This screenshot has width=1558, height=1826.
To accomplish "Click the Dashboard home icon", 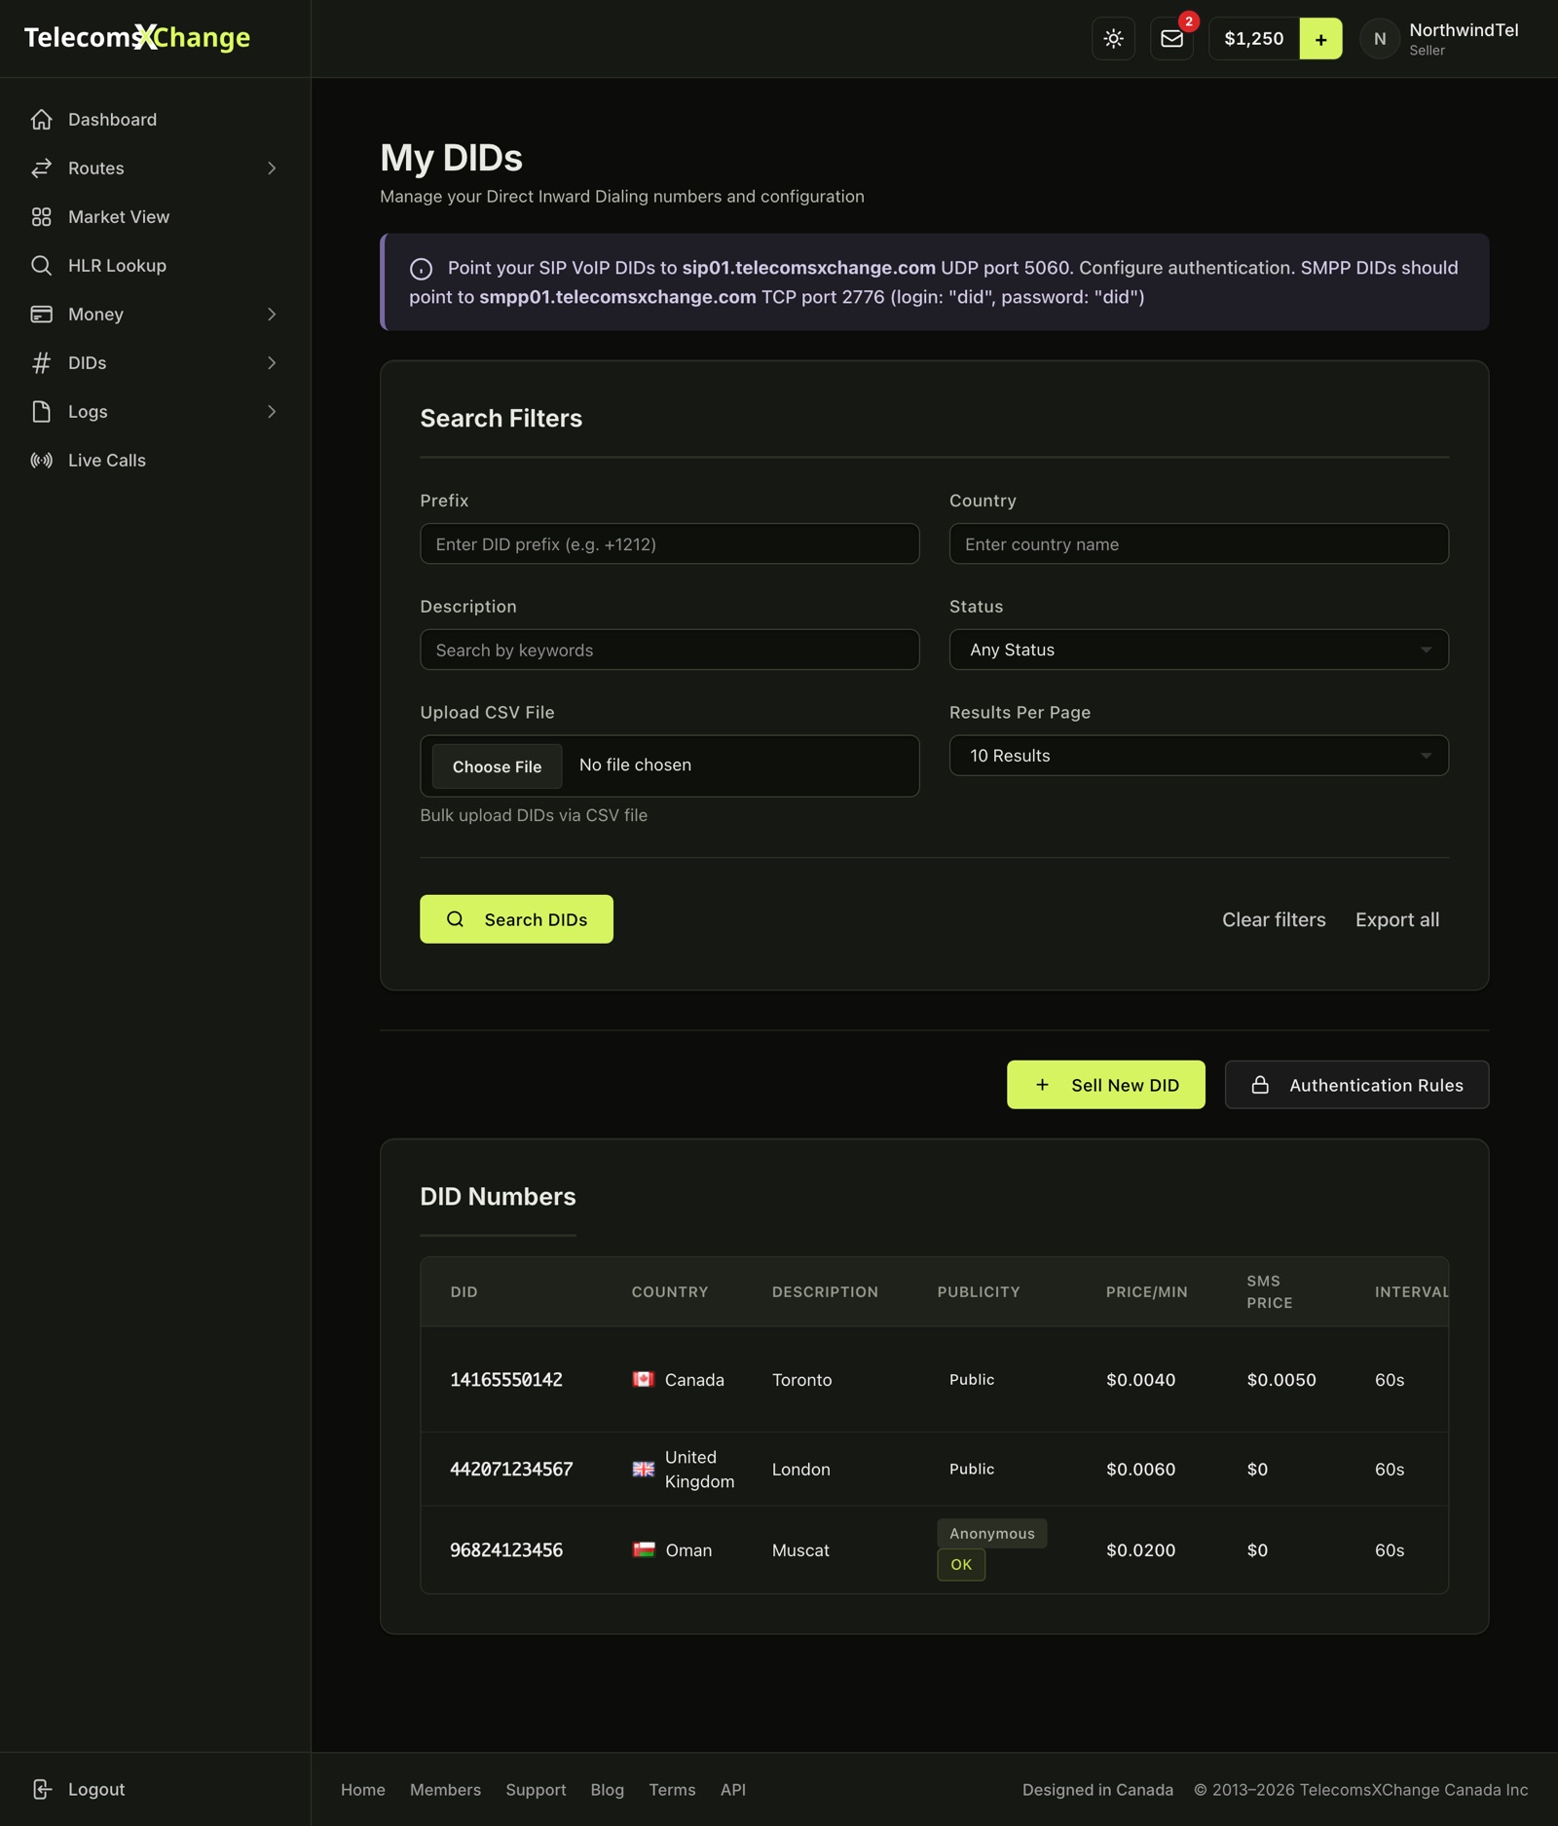I will point(41,120).
